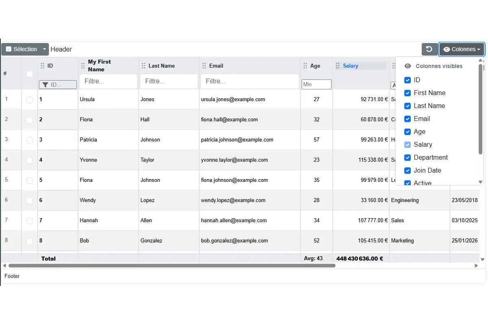Viewport: 488px width, 325px height.
Task: Select the row checkbox for Fiona Hall
Action: [29, 120]
